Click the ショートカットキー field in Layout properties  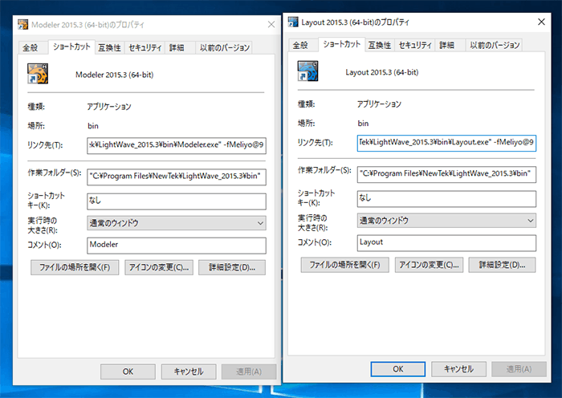[x=446, y=198]
